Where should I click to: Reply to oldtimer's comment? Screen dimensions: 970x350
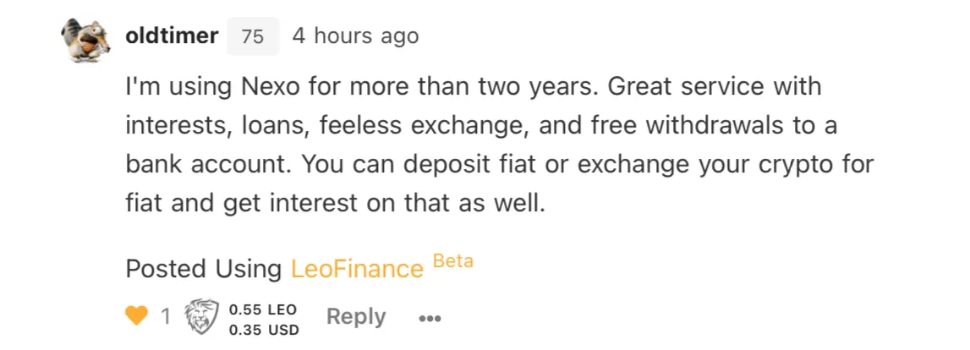pyautogui.click(x=356, y=317)
